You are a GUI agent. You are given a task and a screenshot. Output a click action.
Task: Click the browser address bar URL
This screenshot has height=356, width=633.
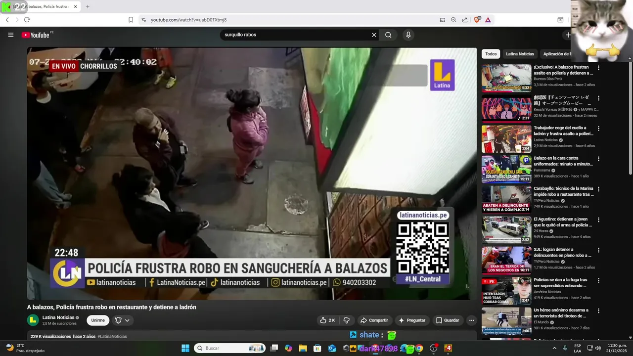point(188,20)
